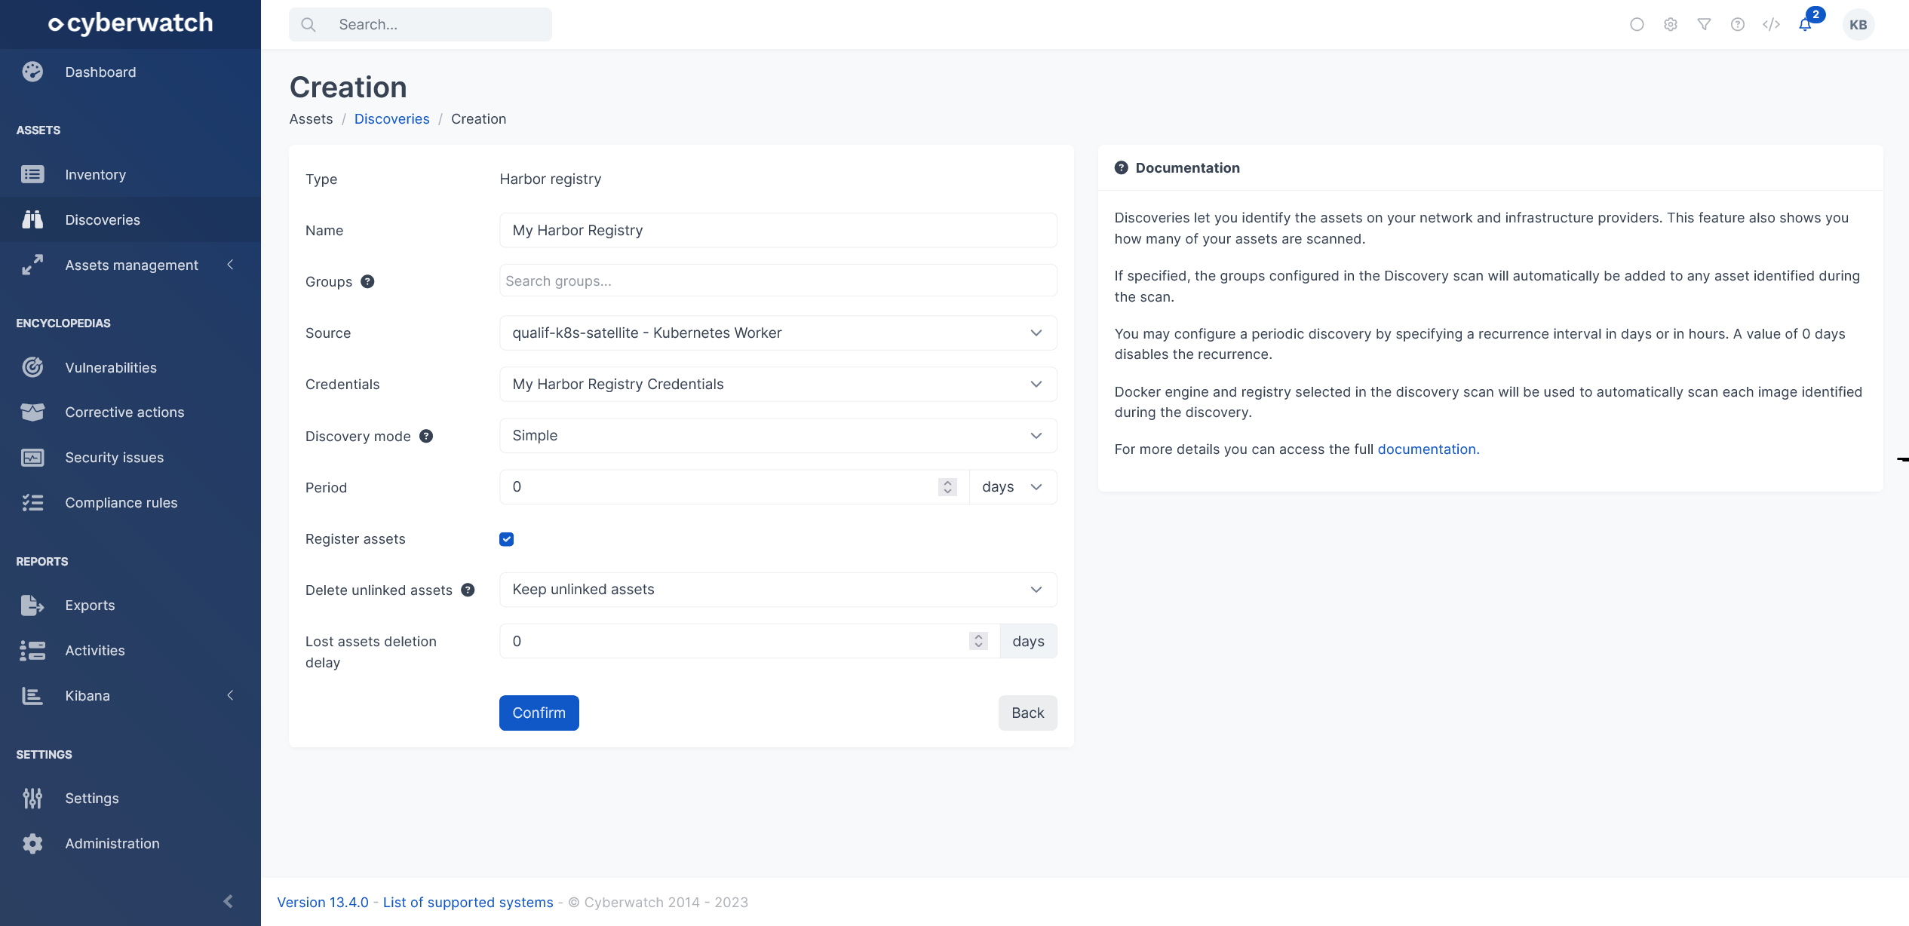Open Administration in sidebar
1909x926 pixels.
(x=130, y=843)
